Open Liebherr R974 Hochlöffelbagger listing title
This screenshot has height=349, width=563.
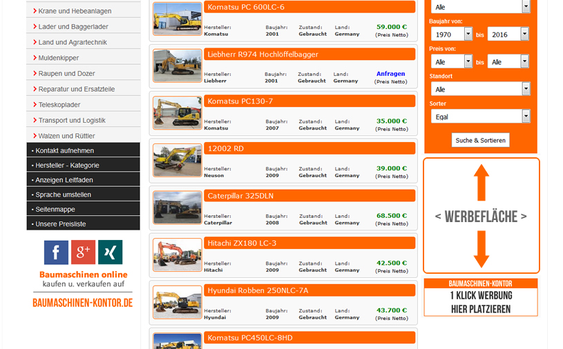tap(263, 54)
